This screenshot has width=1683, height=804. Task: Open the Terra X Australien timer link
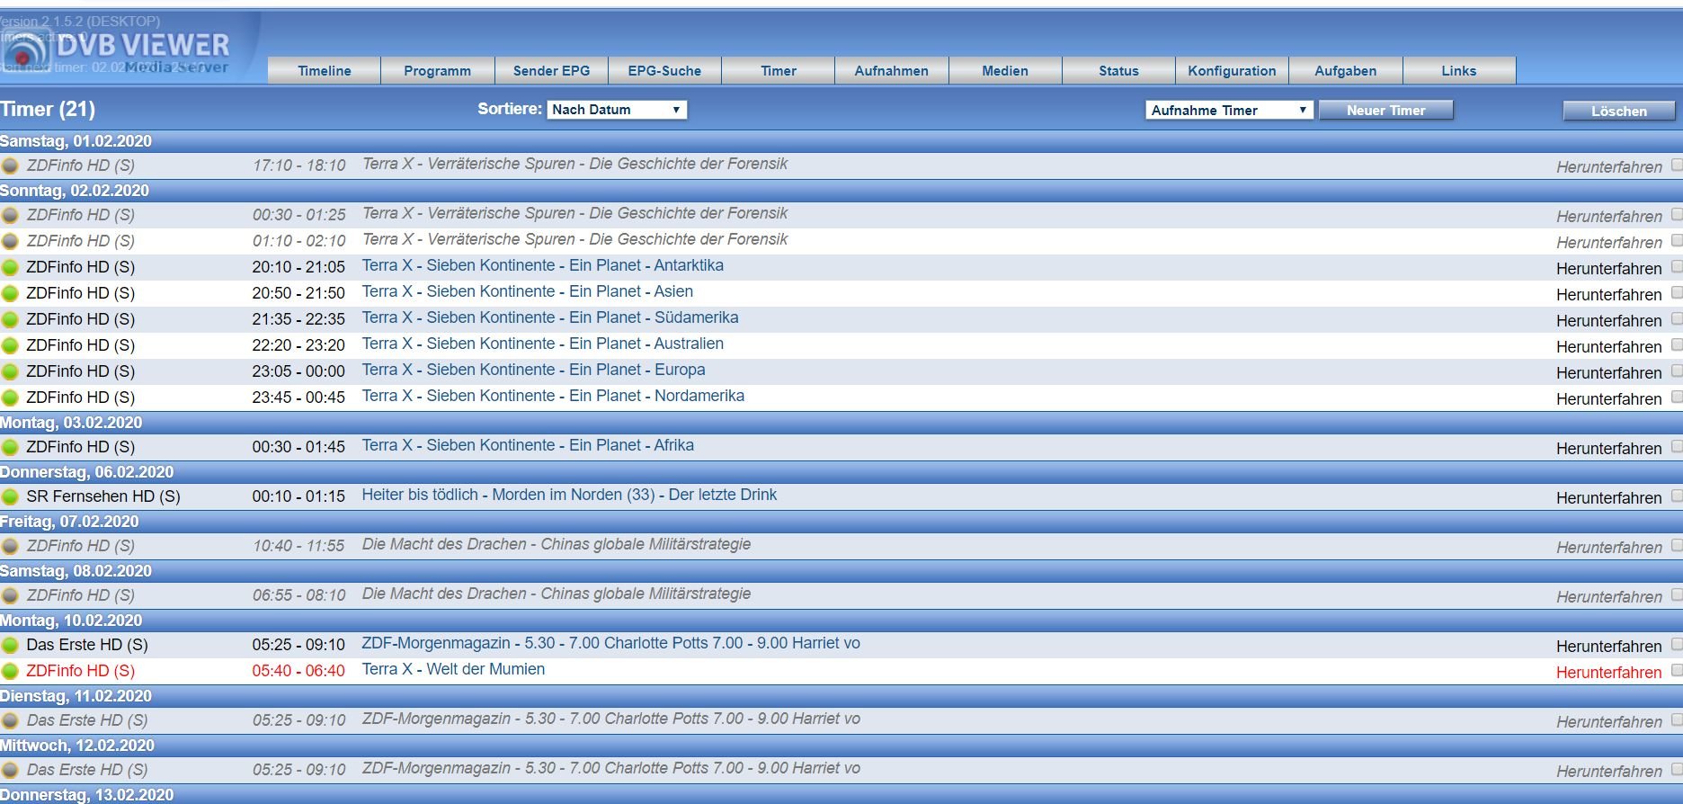tap(542, 344)
